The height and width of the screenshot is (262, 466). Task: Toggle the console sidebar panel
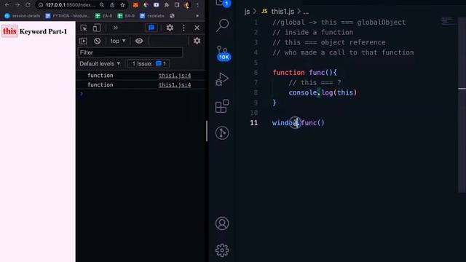tap(83, 41)
